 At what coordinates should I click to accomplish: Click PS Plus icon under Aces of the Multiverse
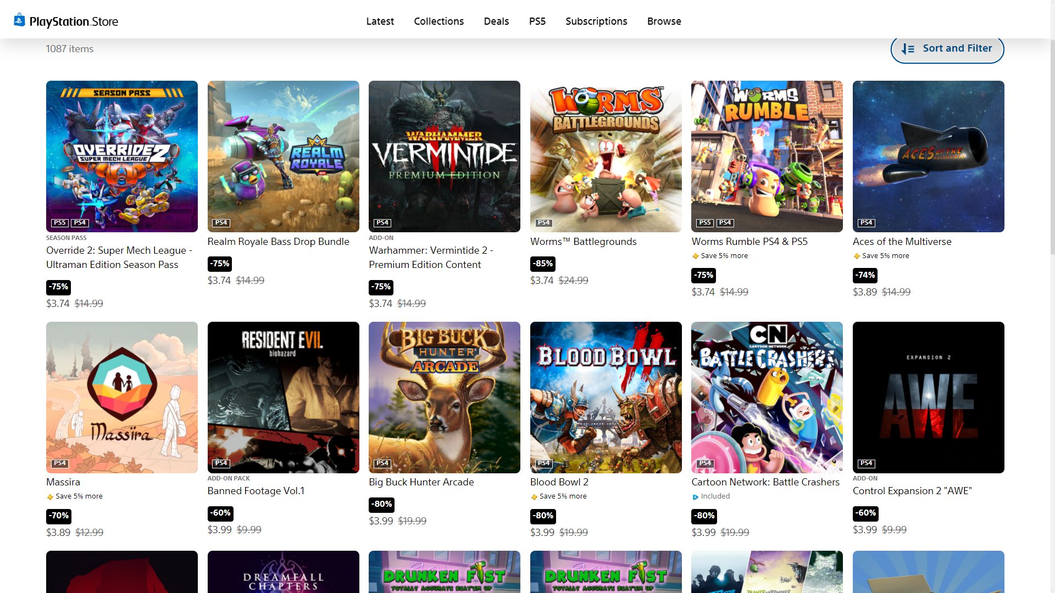[857, 256]
